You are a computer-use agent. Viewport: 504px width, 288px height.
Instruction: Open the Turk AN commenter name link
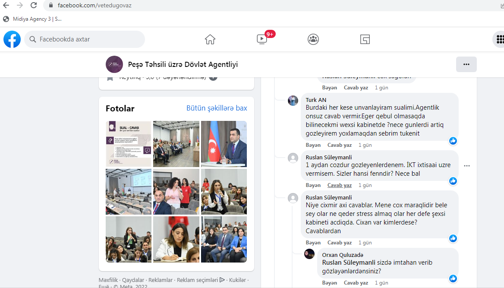point(316,100)
